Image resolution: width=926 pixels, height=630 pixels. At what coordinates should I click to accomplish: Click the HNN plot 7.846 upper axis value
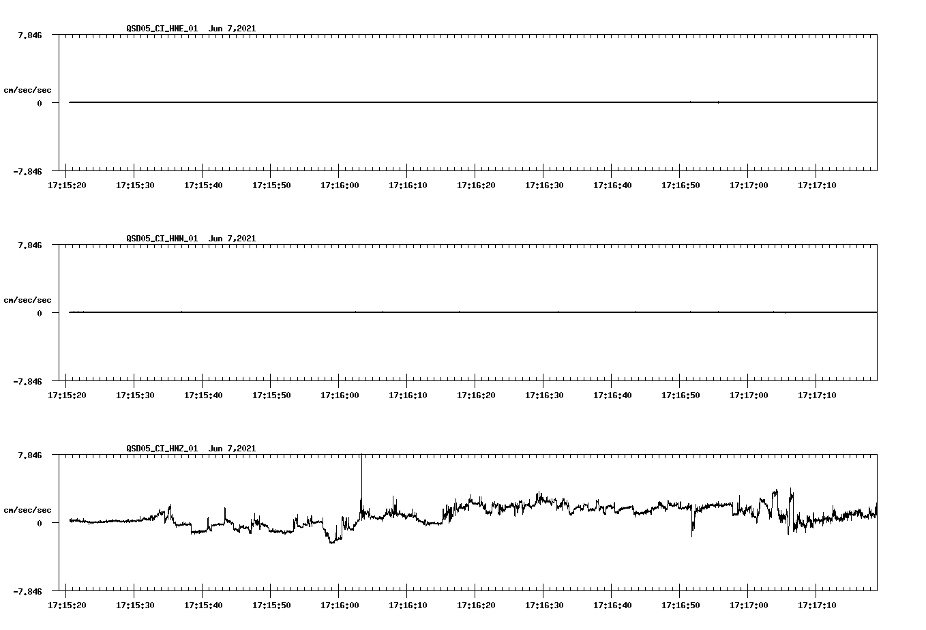click(x=30, y=245)
